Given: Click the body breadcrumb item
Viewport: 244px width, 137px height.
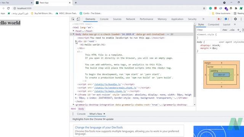Looking at the screenshot, I should (x=81, y=109).
